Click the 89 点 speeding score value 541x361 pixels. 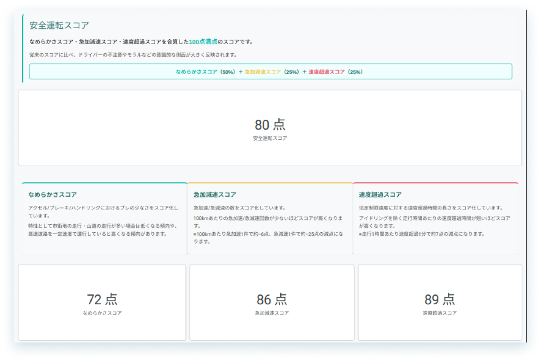440,300
